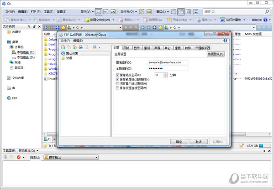Viewport: 274px width, 189px height.
Task: Open 设置(S) menu in main menu bar
Action: click(62, 12)
